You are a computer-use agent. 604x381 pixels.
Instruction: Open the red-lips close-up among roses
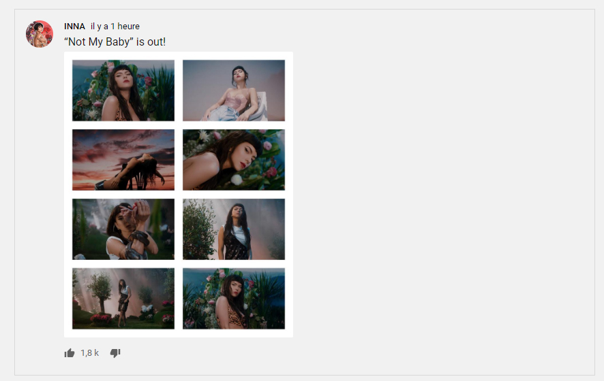[234, 160]
